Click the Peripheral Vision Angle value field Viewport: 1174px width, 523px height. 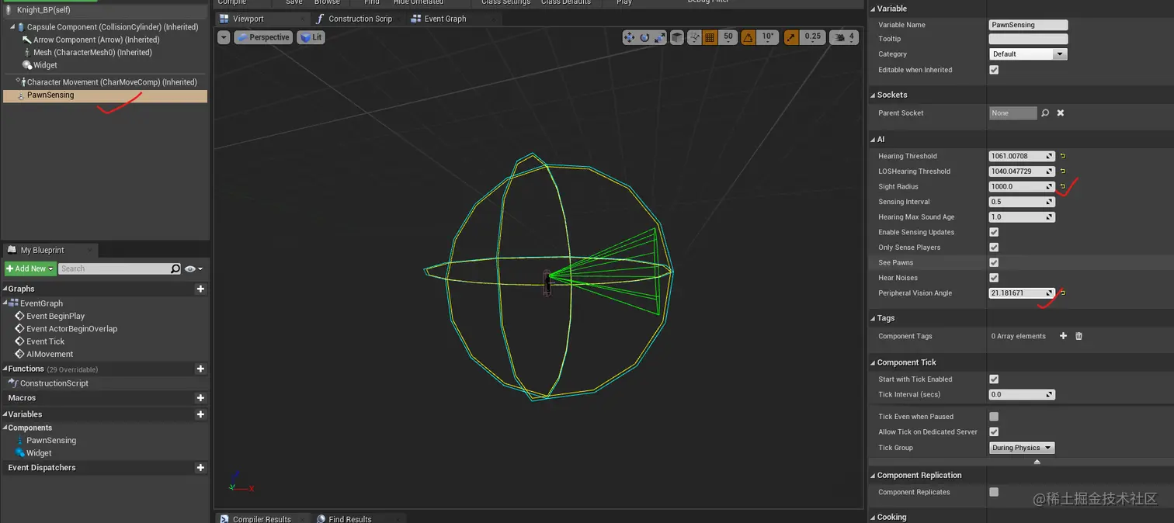(1022, 293)
